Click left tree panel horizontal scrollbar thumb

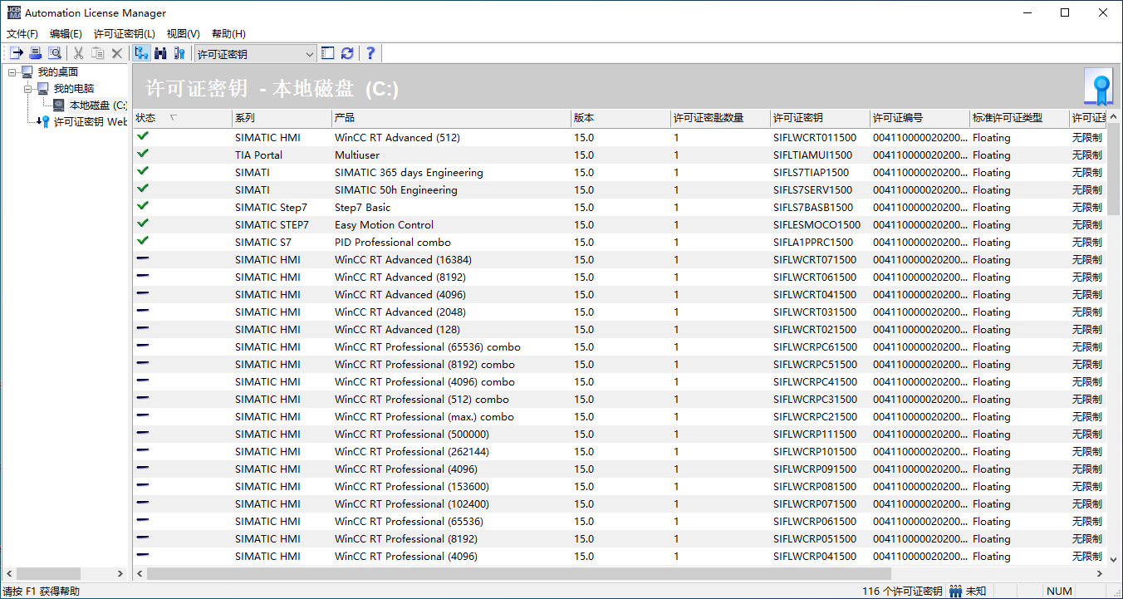(x=48, y=573)
